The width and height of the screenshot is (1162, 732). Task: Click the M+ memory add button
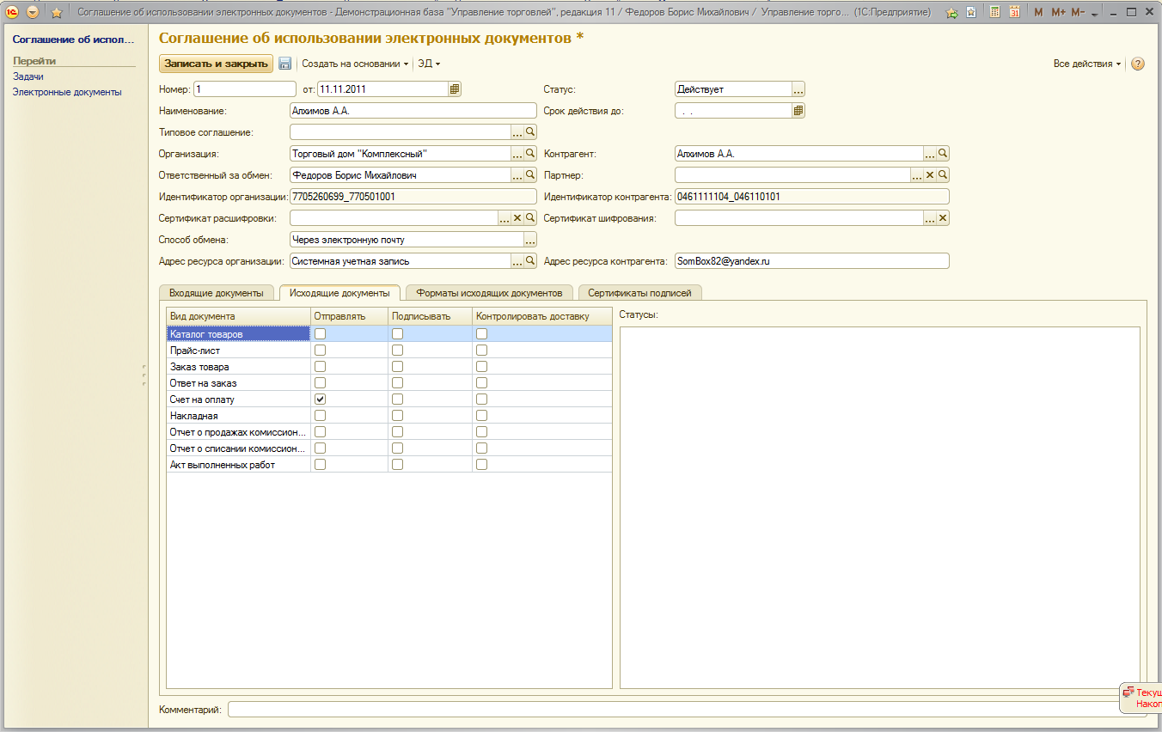click(x=1058, y=13)
